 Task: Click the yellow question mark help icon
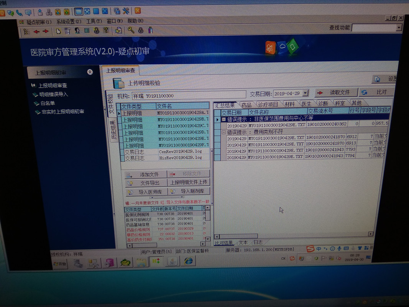coord(106,30)
